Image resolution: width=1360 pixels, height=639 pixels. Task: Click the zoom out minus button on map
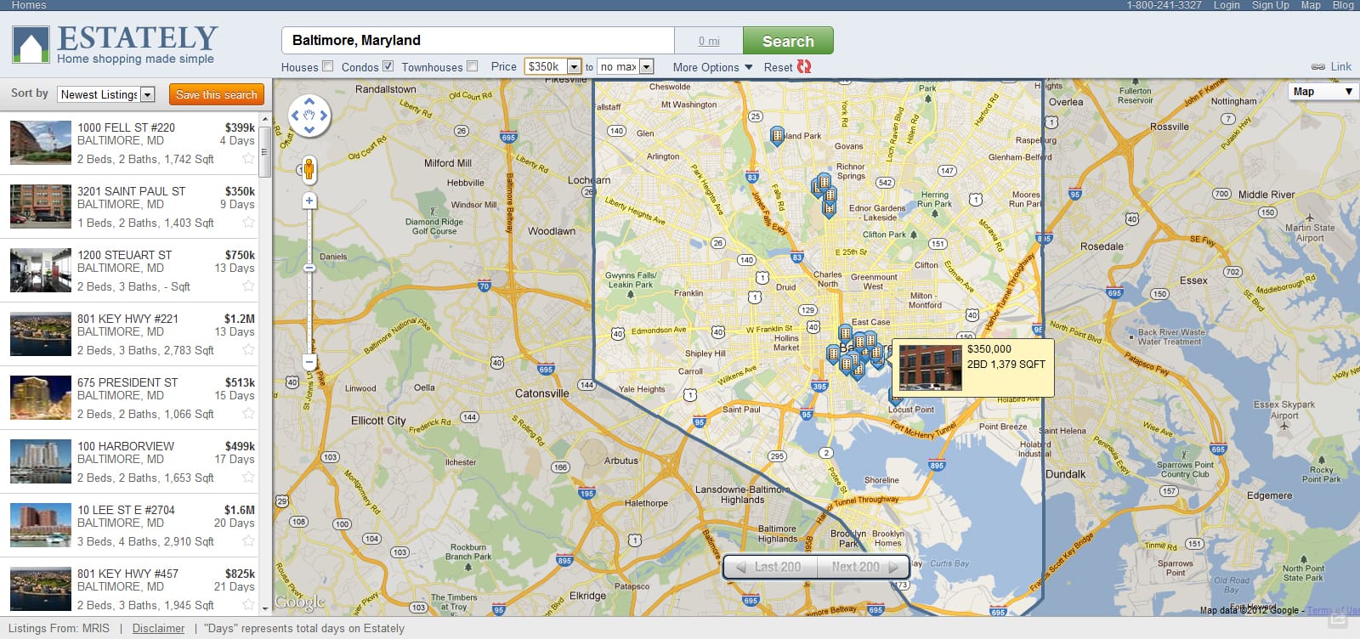pyautogui.click(x=309, y=362)
